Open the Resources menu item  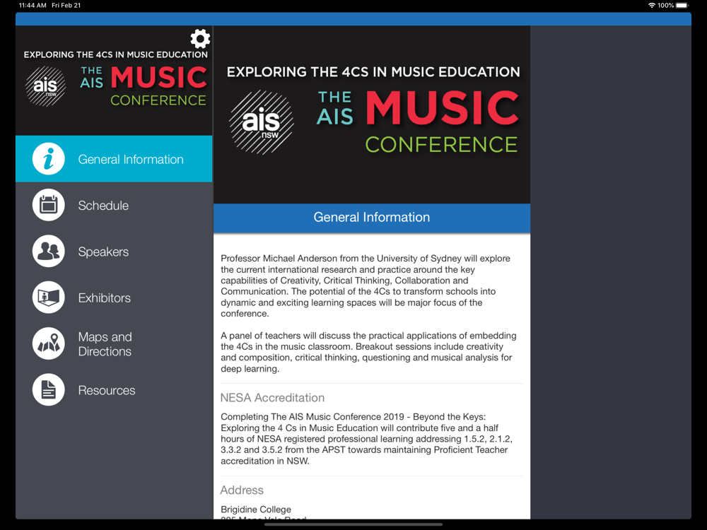pyautogui.click(x=114, y=390)
